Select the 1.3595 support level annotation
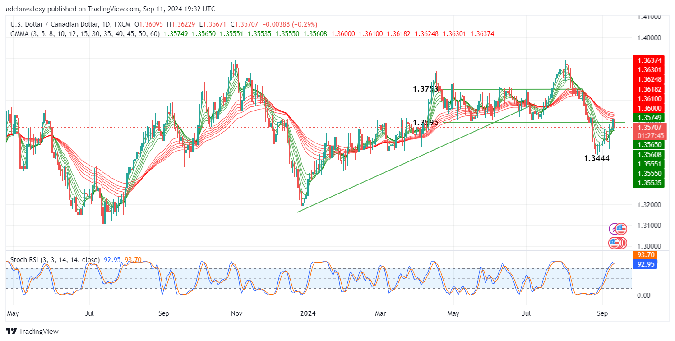Viewport: 675px width, 341px height. 425,122
